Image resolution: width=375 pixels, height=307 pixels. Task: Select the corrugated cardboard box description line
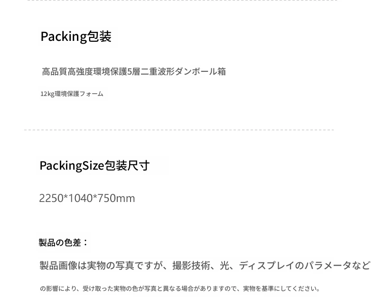[x=134, y=72]
